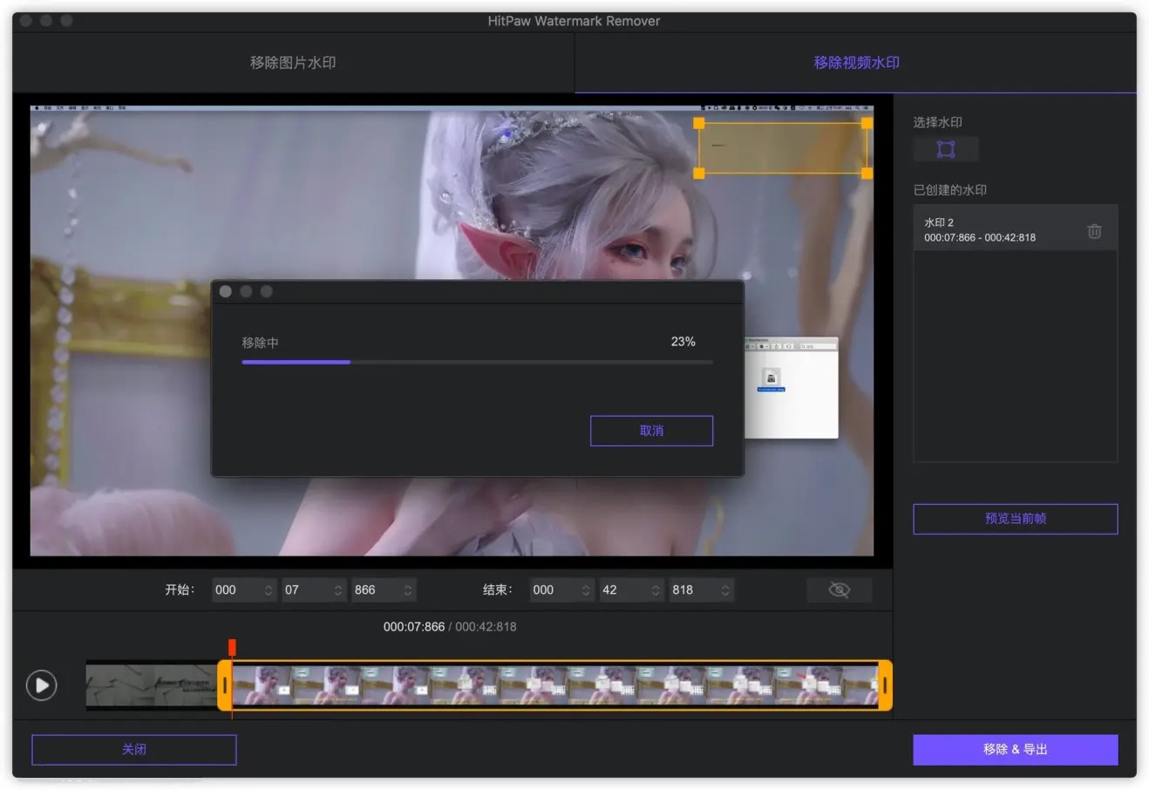Adjust the start hours stepper arrows

[x=269, y=590]
